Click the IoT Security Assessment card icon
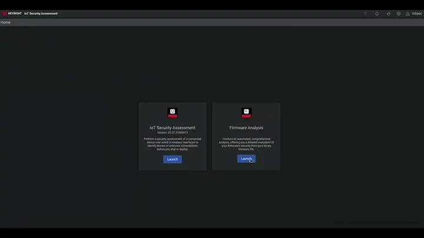Viewport: 424px width, 238px height. point(173,113)
